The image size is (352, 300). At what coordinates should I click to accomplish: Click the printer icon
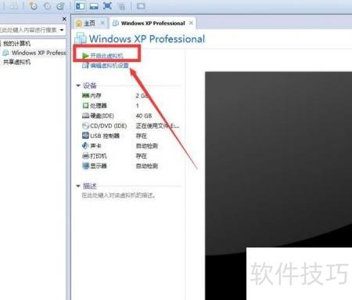click(x=85, y=156)
